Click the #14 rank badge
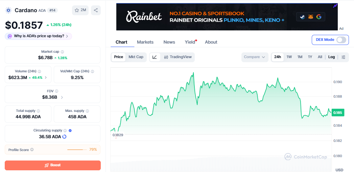This screenshot has height=172, width=354. [52, 10]
